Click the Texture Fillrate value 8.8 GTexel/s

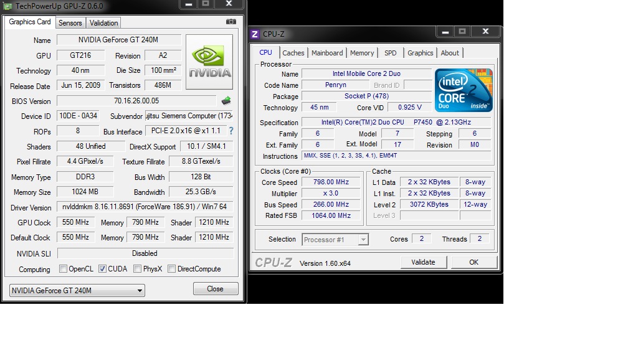pyautogui.click(x=201, y=161)
